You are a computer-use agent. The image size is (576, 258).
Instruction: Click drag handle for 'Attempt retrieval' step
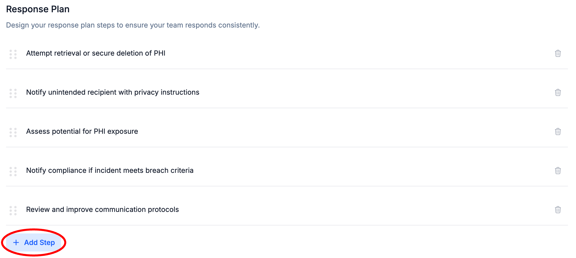(13, 54)
